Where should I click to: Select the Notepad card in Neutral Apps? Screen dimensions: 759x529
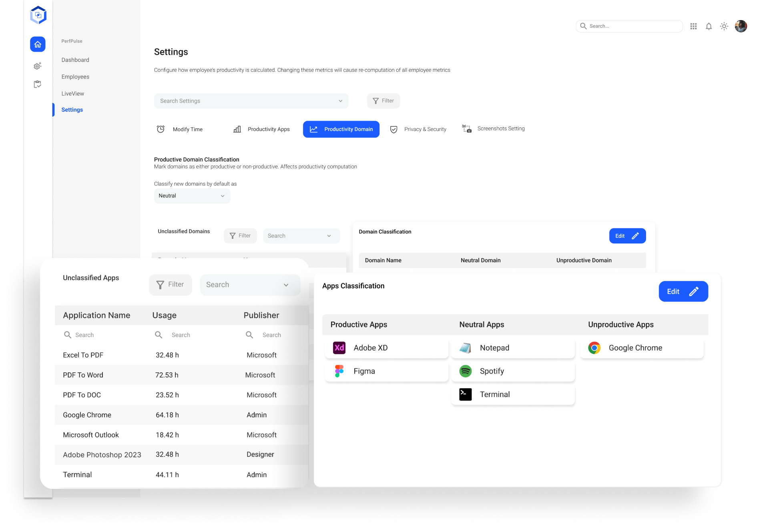click(x=513, y=348)
